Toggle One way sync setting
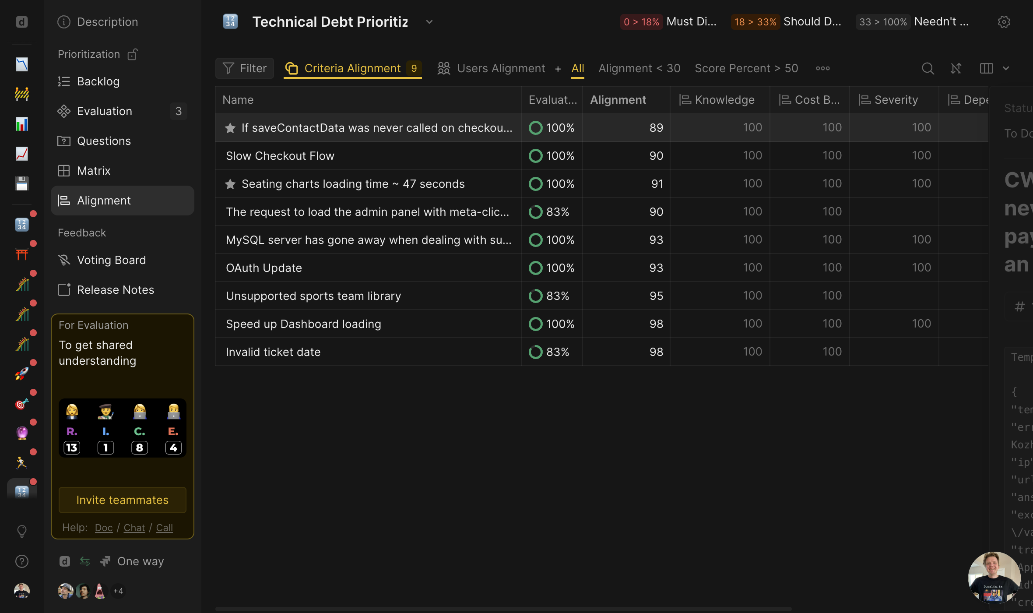Screen dimensions: 1033x613 140,561
